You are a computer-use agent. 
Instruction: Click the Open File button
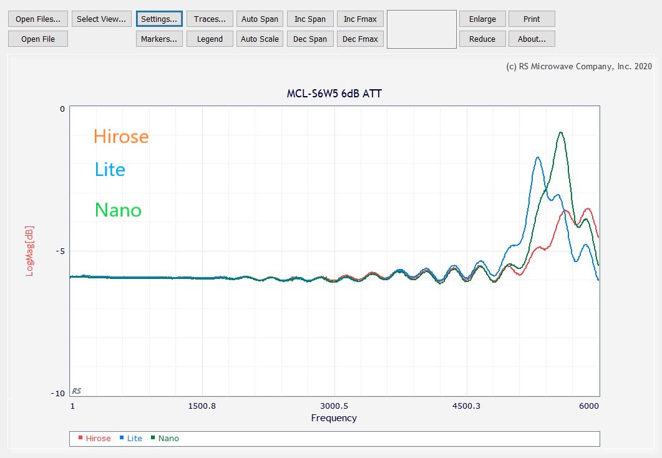click(x=38, y=39)
